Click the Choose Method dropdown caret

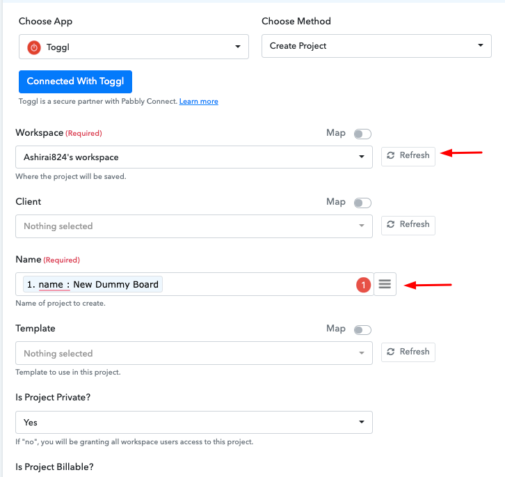pos(481,45)
